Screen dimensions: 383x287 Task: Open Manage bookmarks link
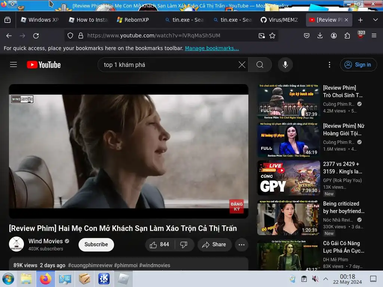click(212, 48)
